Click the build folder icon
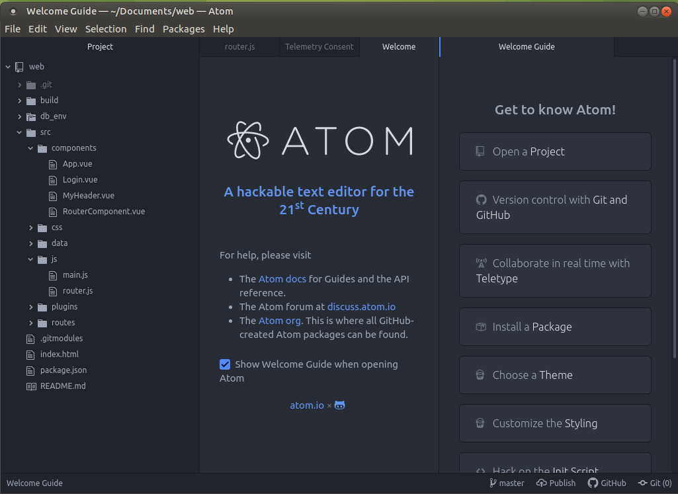Screen dimensions: 678x494 (x=31, y=101)
